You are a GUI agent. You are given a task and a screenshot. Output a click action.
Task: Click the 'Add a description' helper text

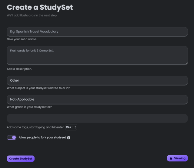coord(19,69)
